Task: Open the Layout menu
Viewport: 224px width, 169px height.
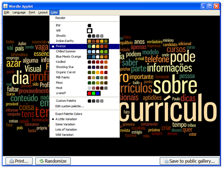Action: tap(43, 13)
